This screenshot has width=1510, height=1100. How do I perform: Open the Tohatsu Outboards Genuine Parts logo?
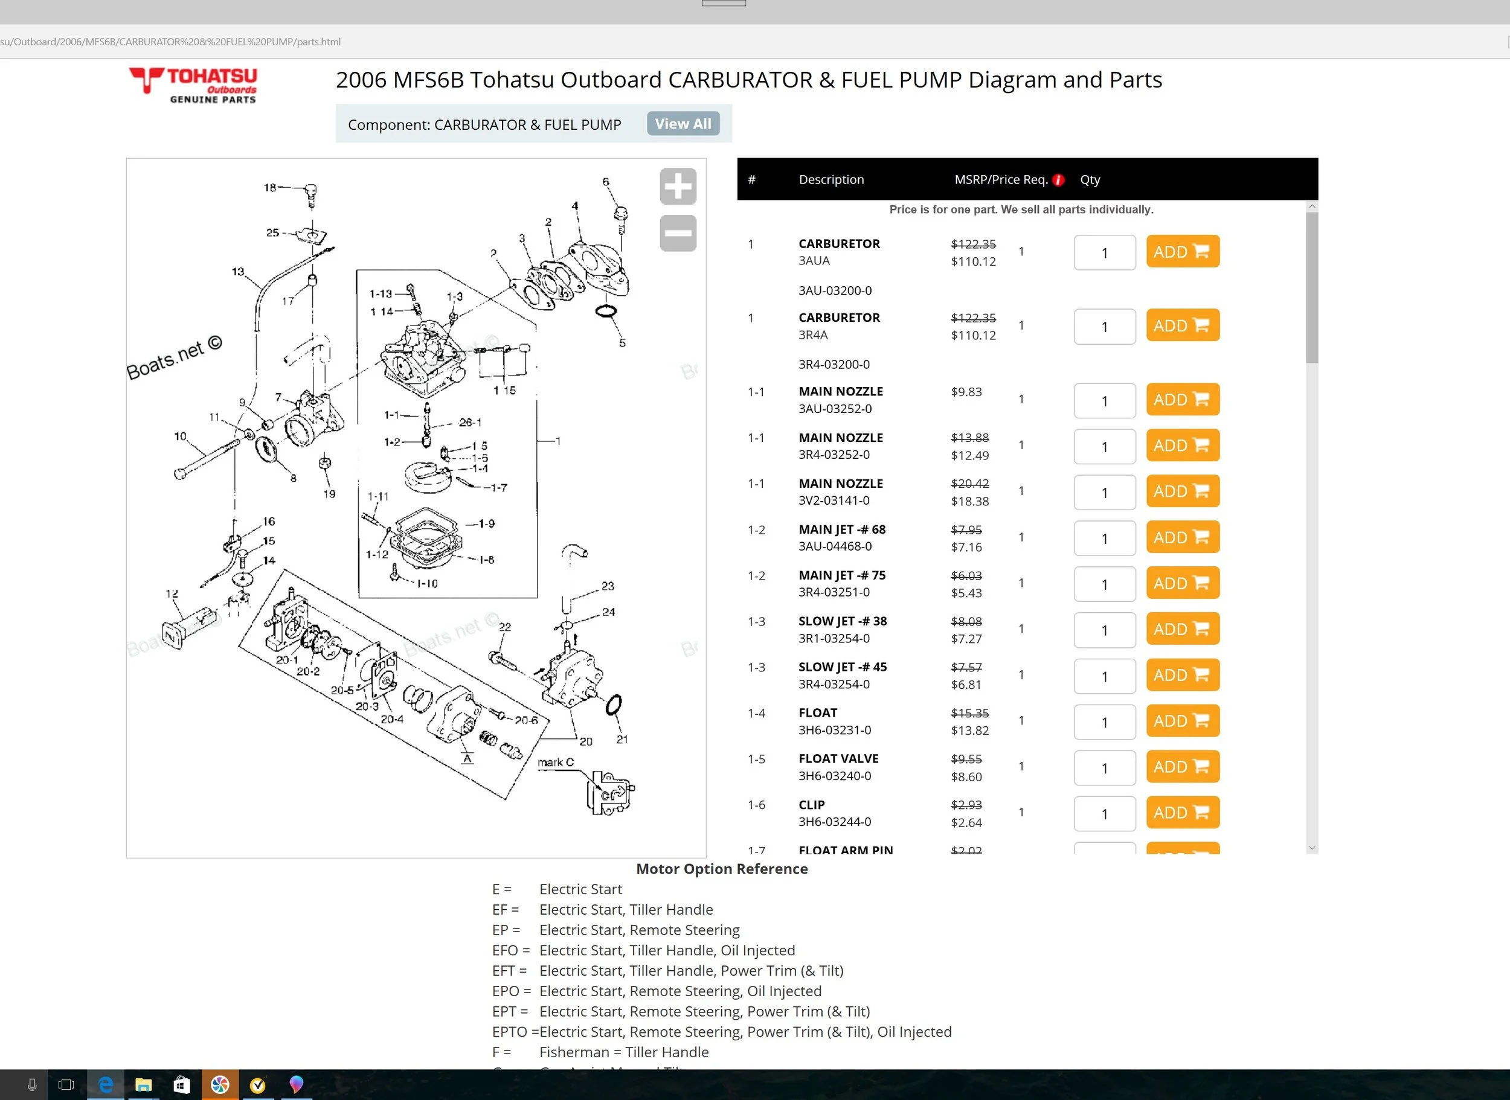193,85
